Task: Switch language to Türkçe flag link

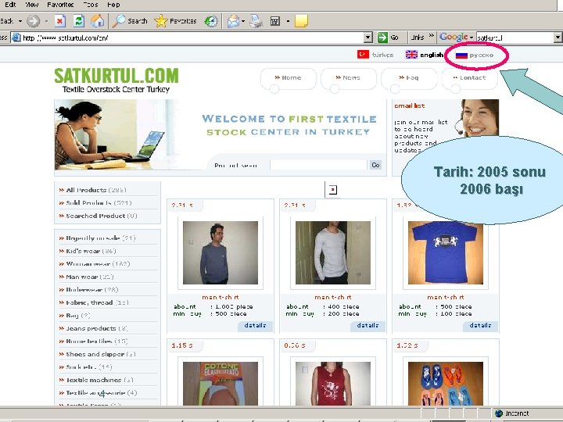Action: coord(375,55)
